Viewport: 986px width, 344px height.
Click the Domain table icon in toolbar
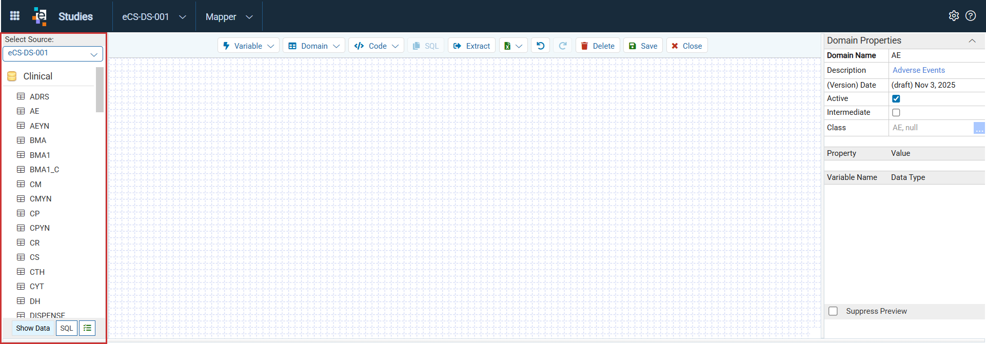click(292, 46)
